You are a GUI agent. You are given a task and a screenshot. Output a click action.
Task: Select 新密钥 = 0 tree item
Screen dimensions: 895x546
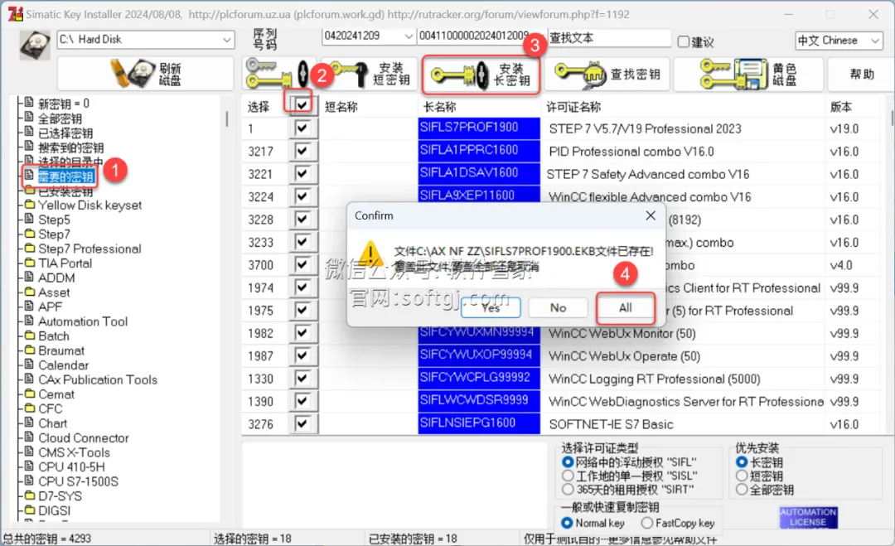pyautogui.click(x=63, y=104)
